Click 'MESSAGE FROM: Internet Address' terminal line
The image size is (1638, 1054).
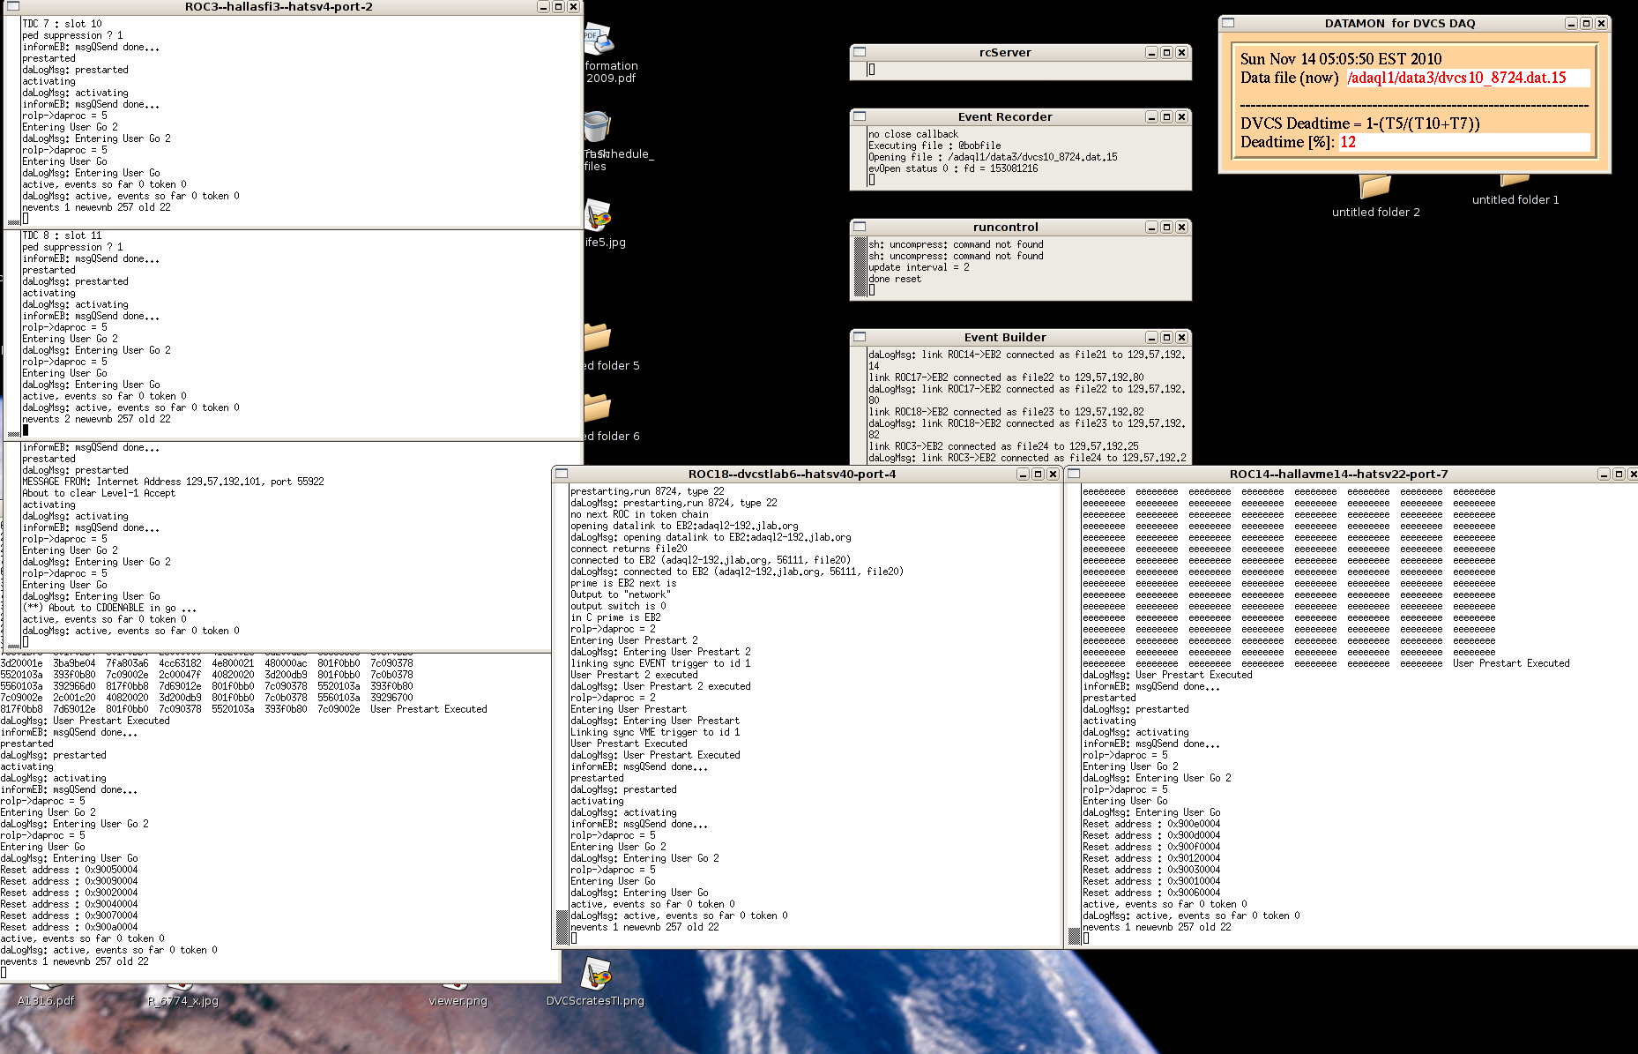[x=173, y=482]
